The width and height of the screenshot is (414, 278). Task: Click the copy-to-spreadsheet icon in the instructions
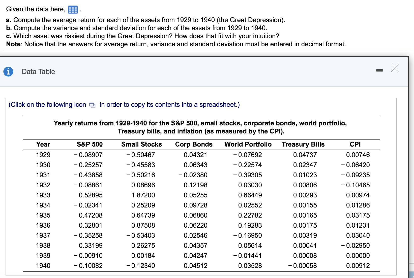pos(92,105)
